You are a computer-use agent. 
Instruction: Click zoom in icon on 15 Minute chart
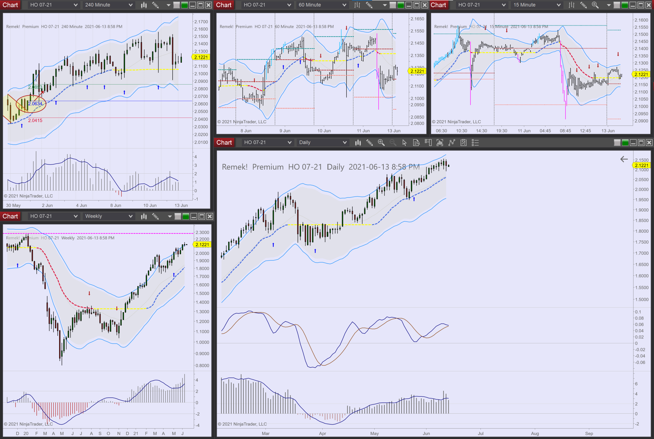pos(595,5)
